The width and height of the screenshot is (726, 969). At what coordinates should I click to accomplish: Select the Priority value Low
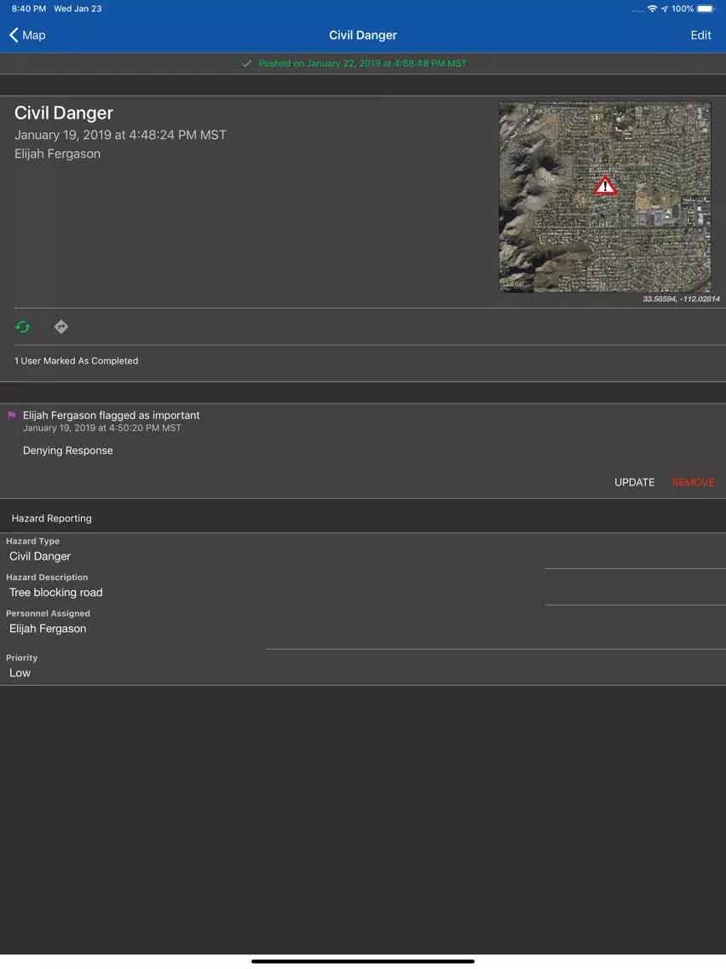(x=20, y=673)
